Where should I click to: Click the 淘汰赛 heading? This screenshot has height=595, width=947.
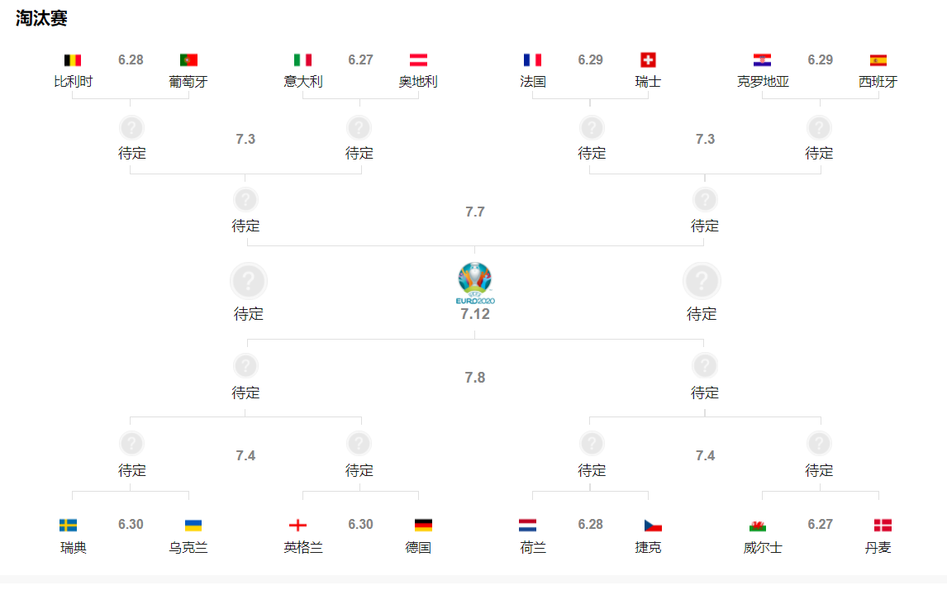41,18
